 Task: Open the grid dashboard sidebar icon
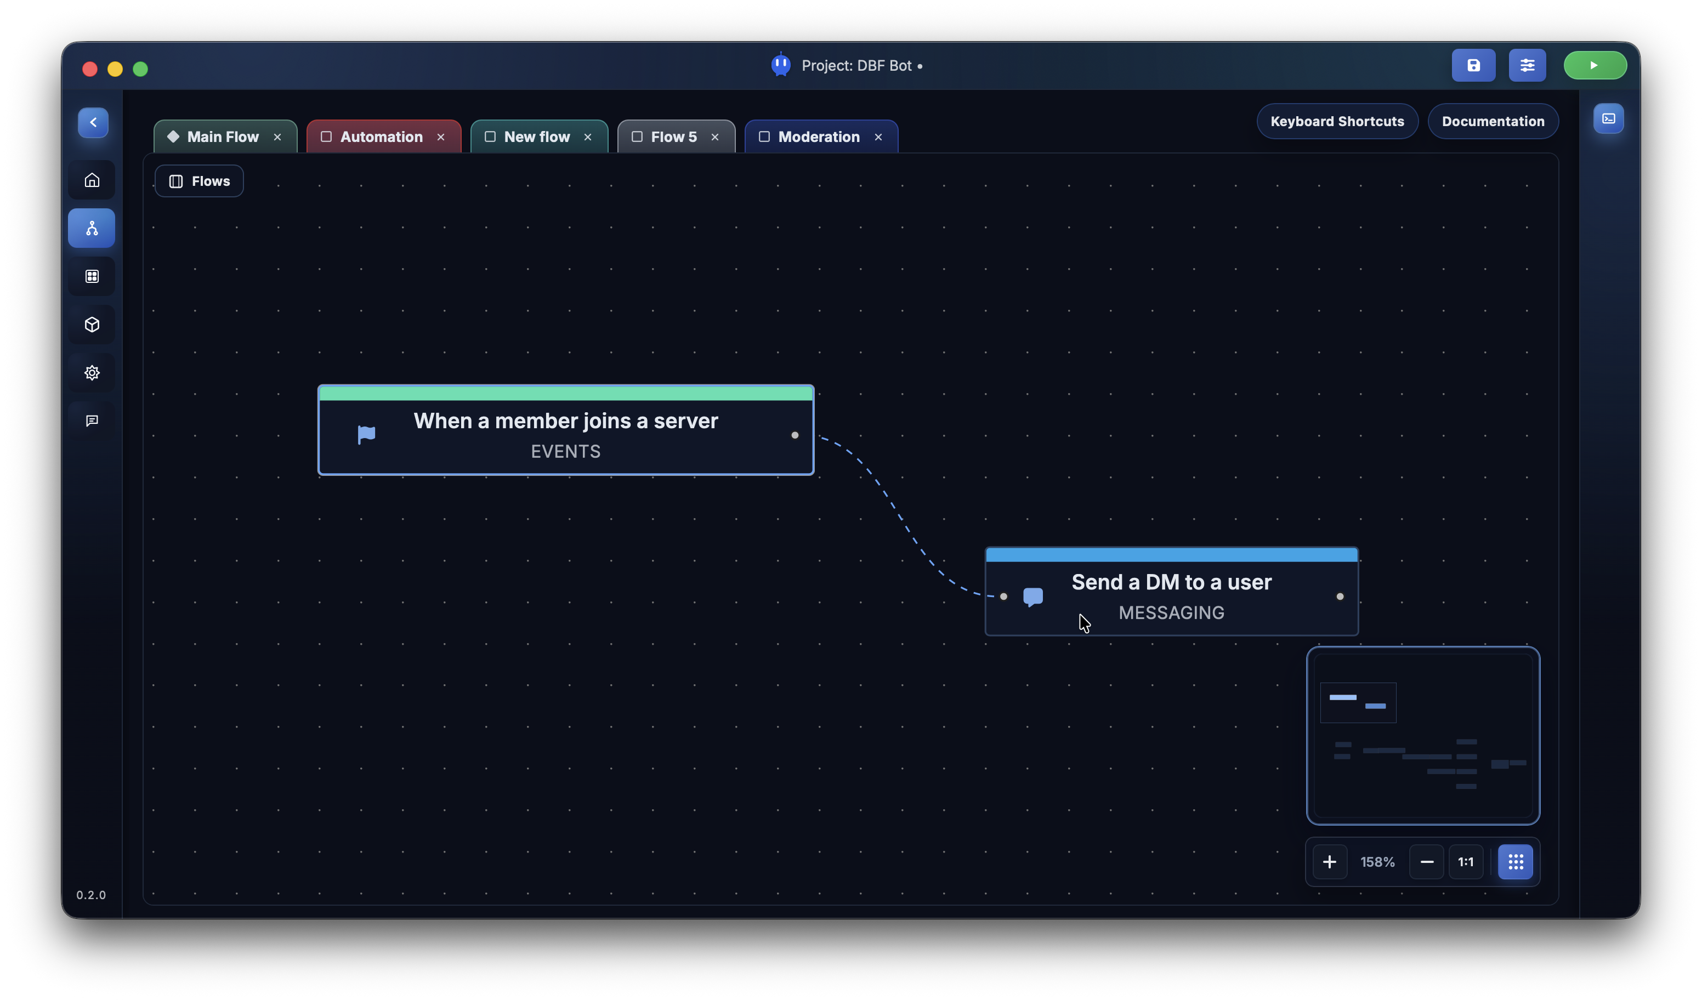[x=92, y=276]
